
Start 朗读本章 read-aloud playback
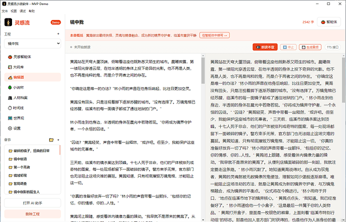(265, 47)
